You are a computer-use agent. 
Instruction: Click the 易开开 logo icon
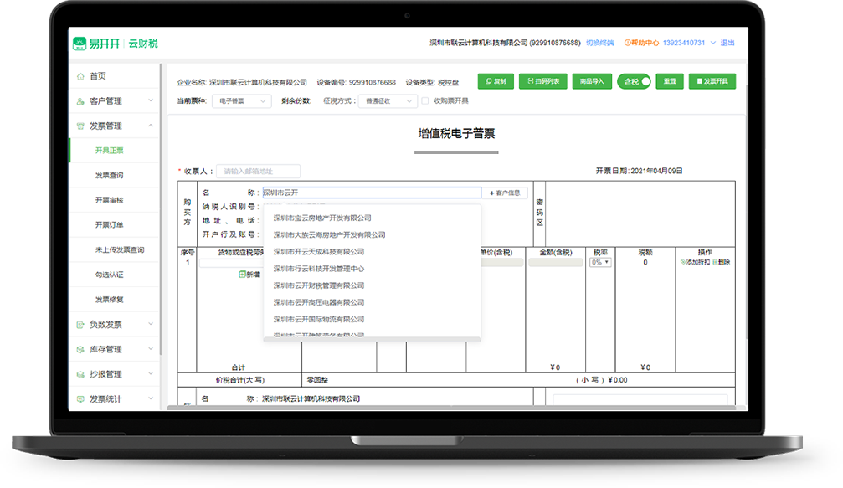(79, 44)
